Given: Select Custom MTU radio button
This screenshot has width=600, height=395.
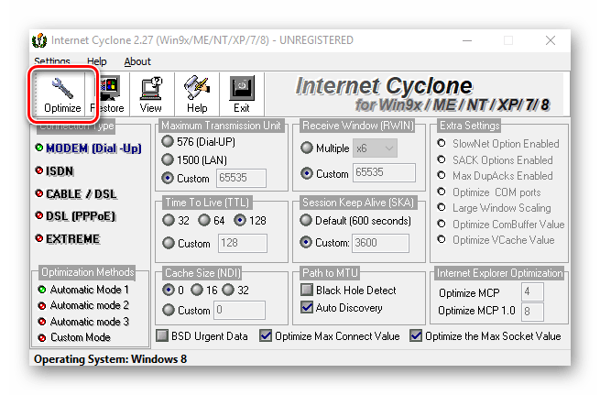Looking at the screenshot, I should point(168,178).
